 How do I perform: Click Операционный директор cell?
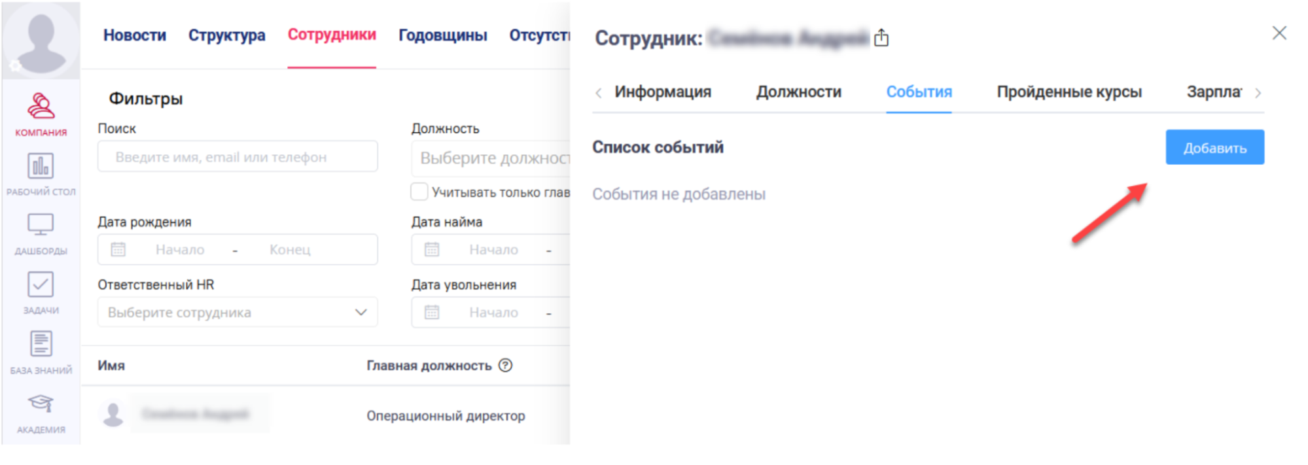click(x=446, y=415)
